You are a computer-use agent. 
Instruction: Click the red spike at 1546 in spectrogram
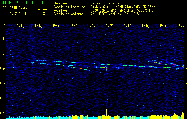[x=106, y=68]
